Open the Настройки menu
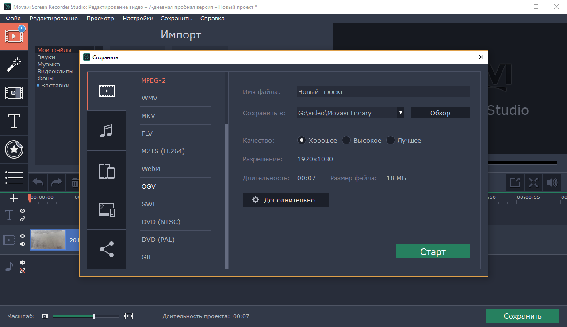 tap(138, 18)
